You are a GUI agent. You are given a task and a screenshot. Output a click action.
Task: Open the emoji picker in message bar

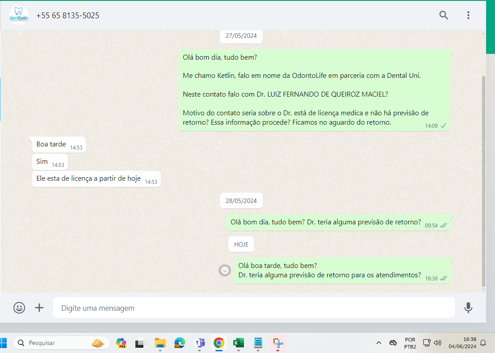click(x=19, y=308)
